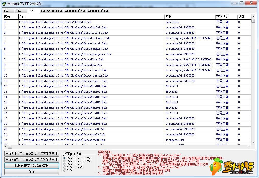
Task: Select the dunpai.Pak file row
Action: click(x=127, y=43)
